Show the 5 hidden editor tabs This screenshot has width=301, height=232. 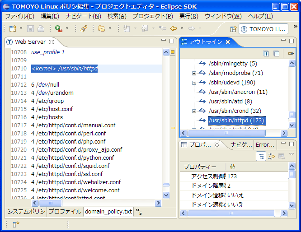139,212
